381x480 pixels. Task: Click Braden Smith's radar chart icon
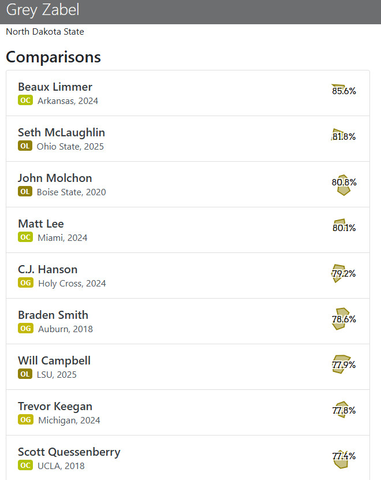tap(341, 319)
